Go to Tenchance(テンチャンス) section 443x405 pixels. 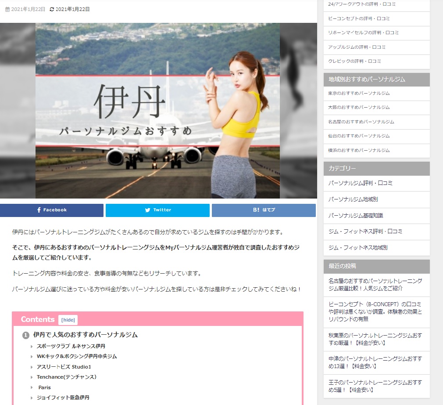click(66, 377)
